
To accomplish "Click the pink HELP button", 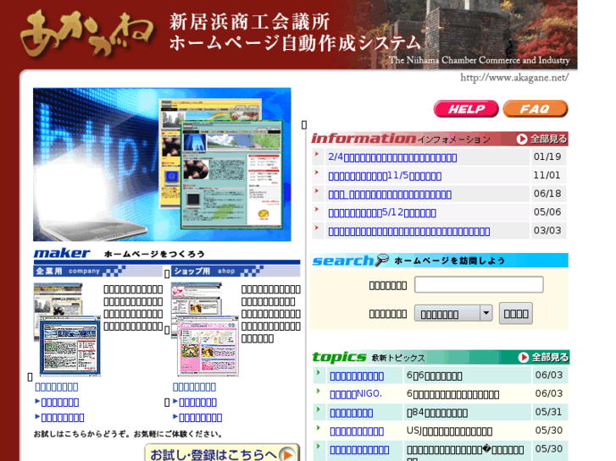I will tap(466, 108).
